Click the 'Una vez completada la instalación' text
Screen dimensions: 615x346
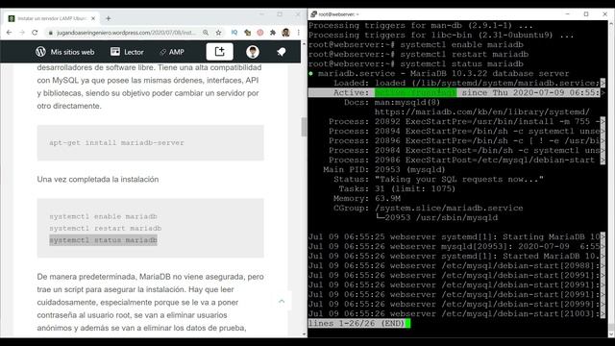pos(98,180)
